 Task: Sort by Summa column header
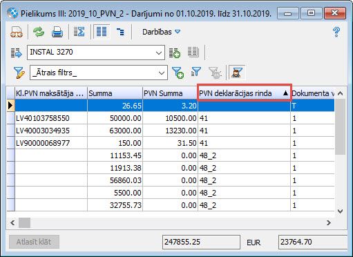pyautogui.click(x=115, y=93)
